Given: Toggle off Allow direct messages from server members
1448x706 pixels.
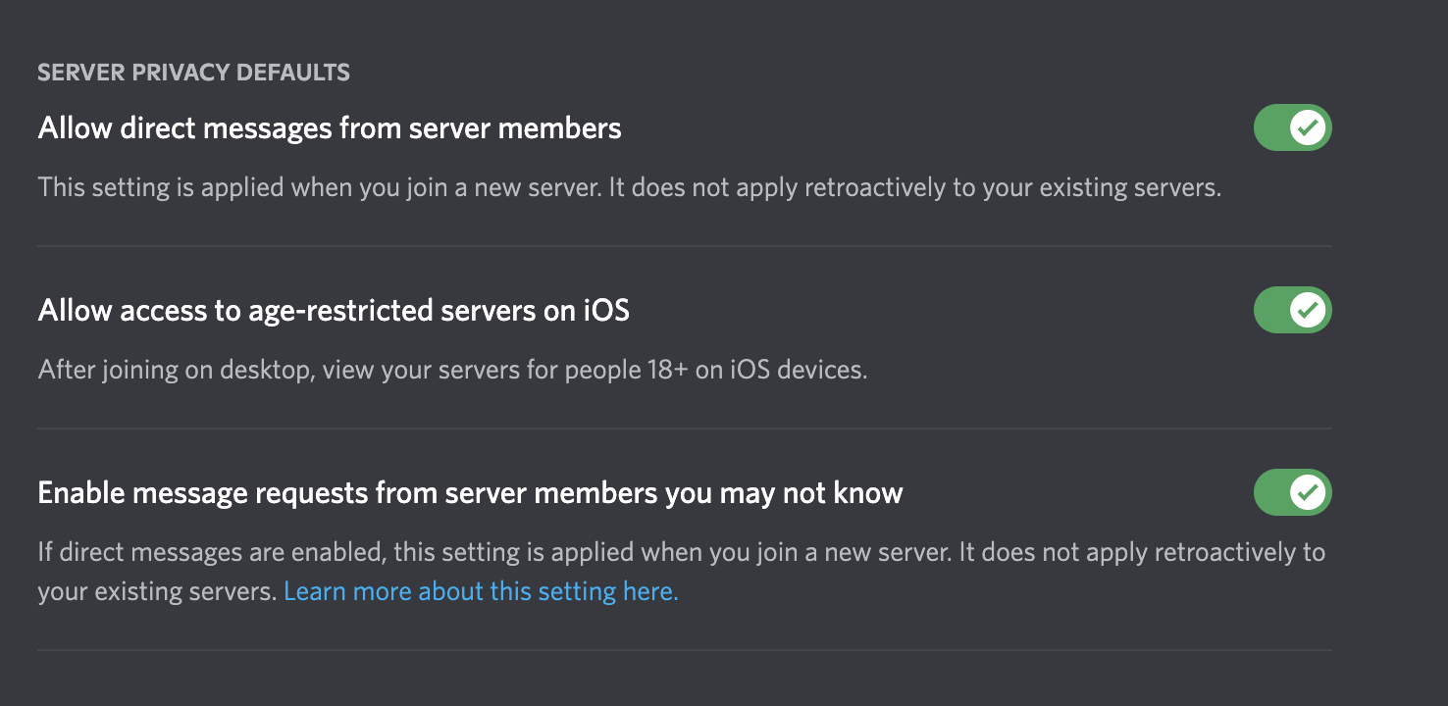Looking at the screenshot, I should pyautogui.click(x=1292, y=127).
